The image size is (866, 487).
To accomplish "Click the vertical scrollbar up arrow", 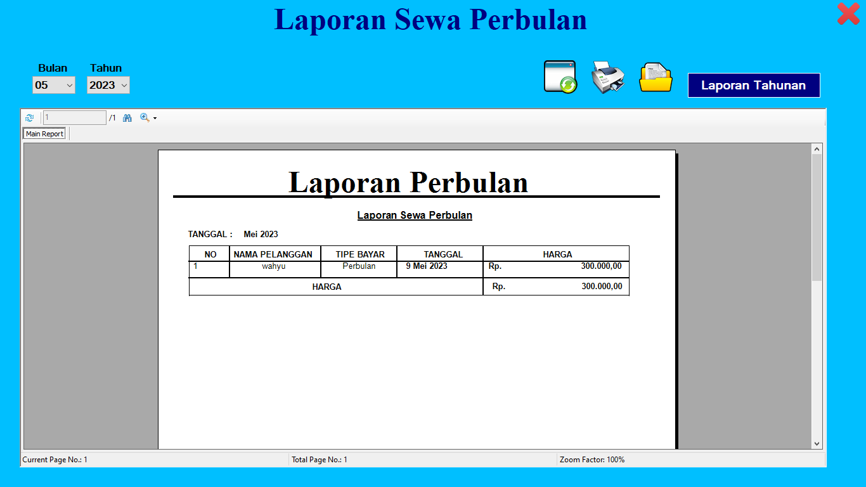I will click(x=817, y=149).
